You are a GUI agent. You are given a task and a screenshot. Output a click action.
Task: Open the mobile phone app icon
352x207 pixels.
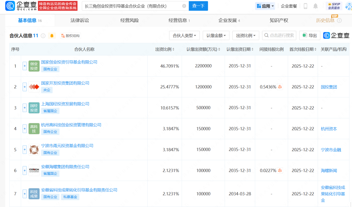click(x=305, y=6)
